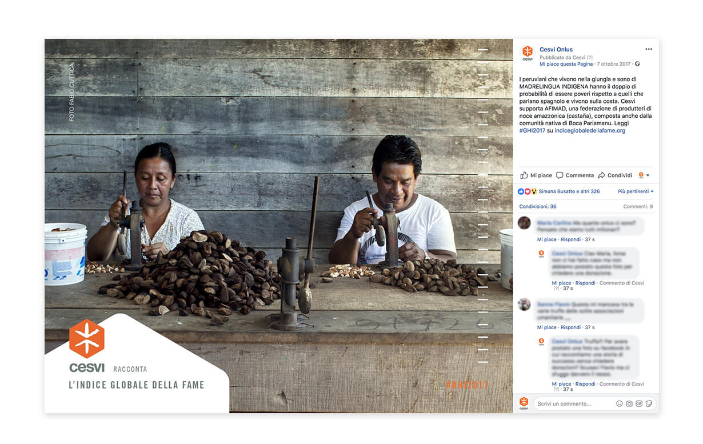Open the #GHI2017 hashtag in post text
703x444 pixels.
pyautogui.click(x=532, y=131)
